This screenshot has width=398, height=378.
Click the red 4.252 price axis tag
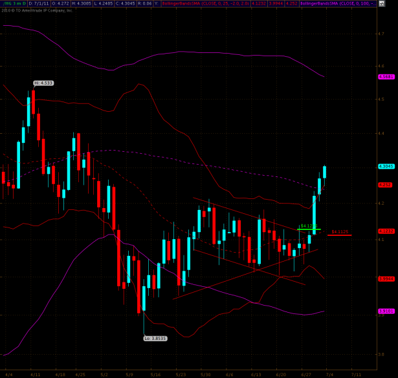pyautogui.click(x=385, y=184)
